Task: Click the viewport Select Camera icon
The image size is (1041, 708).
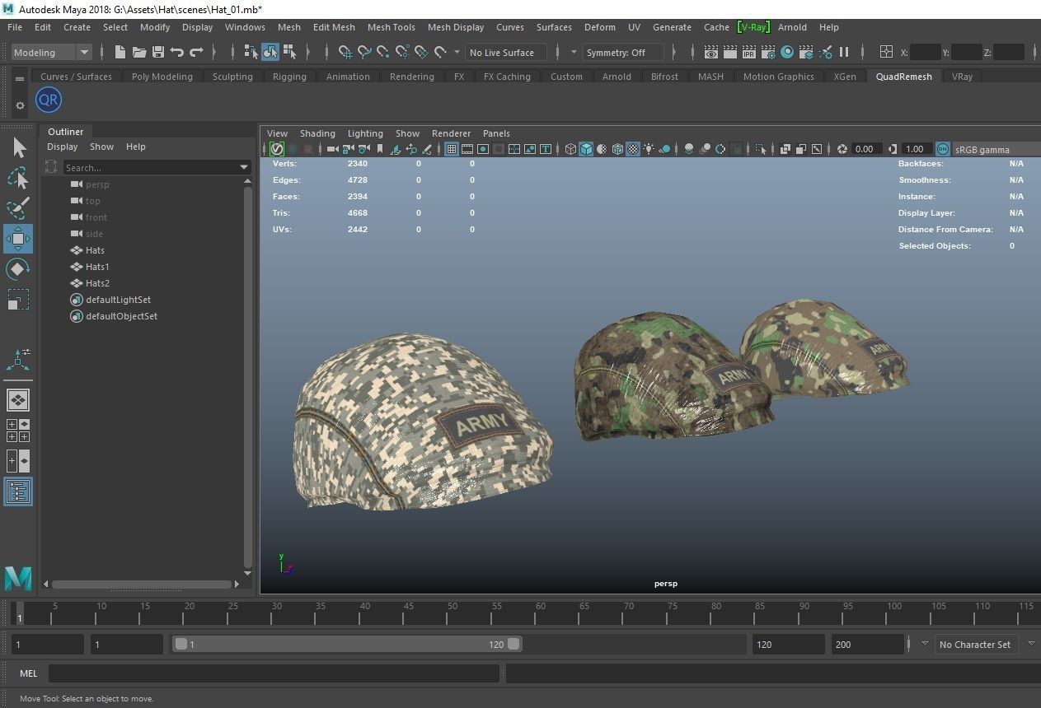Action: pos(332,149)
